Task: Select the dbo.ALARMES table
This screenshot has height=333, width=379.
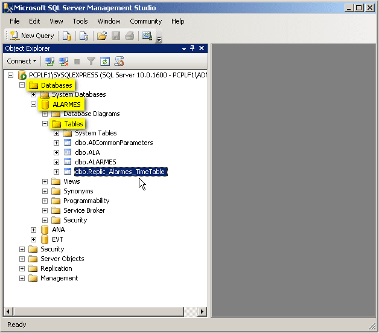Action: pos(95,162)
